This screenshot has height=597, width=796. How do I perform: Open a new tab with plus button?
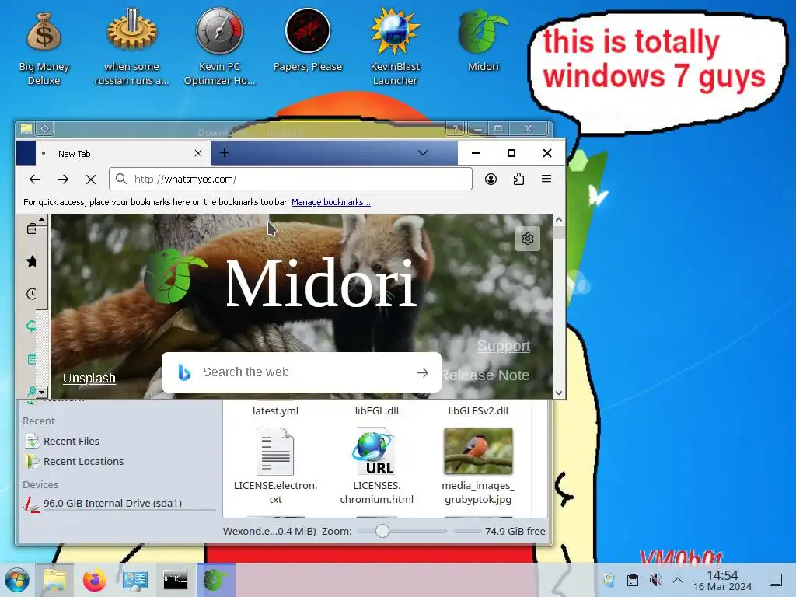tap(224, 153)
